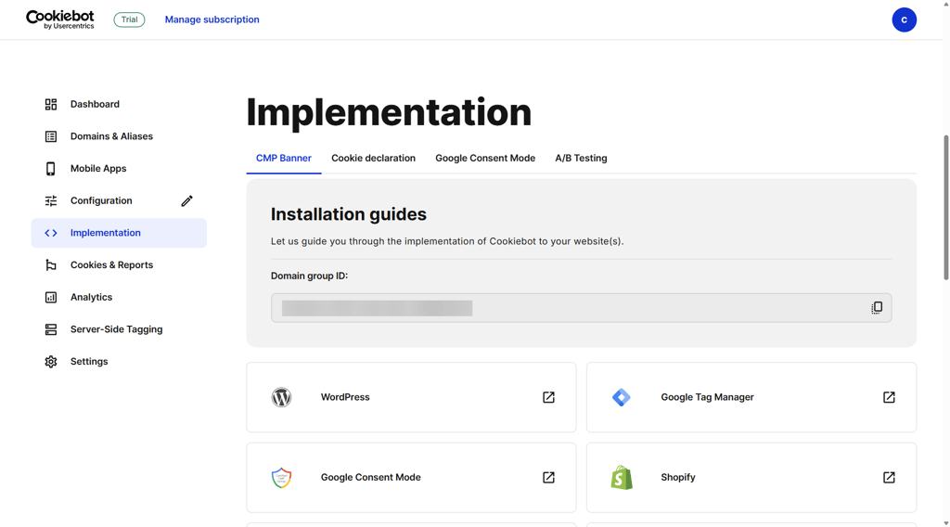Click the Google Consent Mode shield logo
The width and height of the screenshot is (950, 527).
click(281, 477)
